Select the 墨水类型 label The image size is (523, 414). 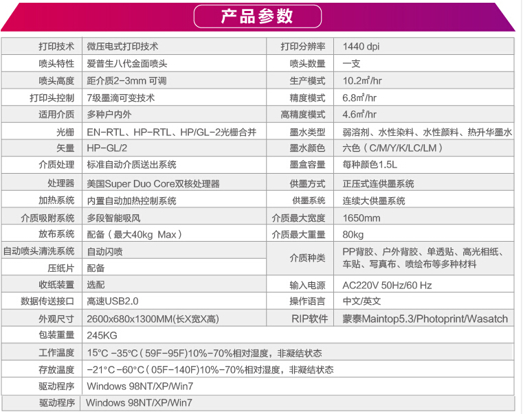[x=307, y=132]
